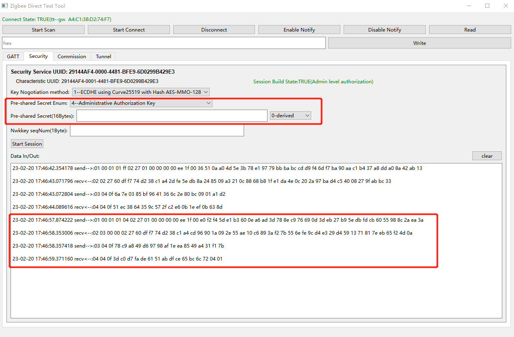Minimize the Zigbee Direct Test Tool window
514x337 pixels.
469,6
